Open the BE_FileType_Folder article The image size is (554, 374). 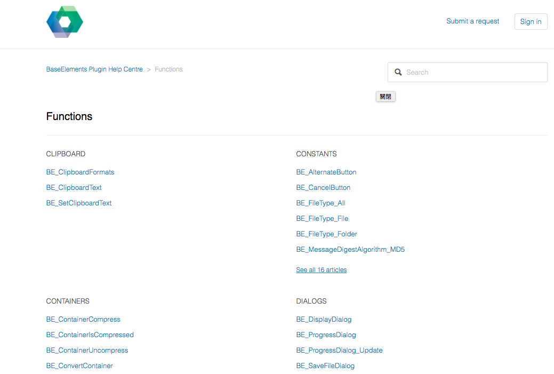click(326, 234)
